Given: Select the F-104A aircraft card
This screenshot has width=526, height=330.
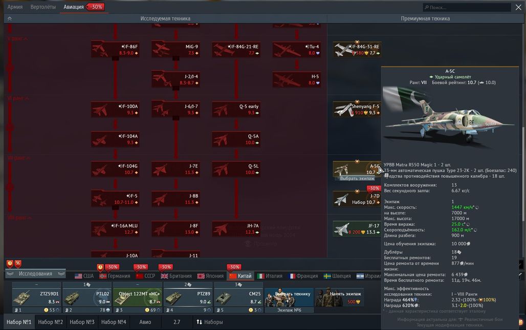Looking at the screenshot, I should pyautogui.click(x=115, y=139).
